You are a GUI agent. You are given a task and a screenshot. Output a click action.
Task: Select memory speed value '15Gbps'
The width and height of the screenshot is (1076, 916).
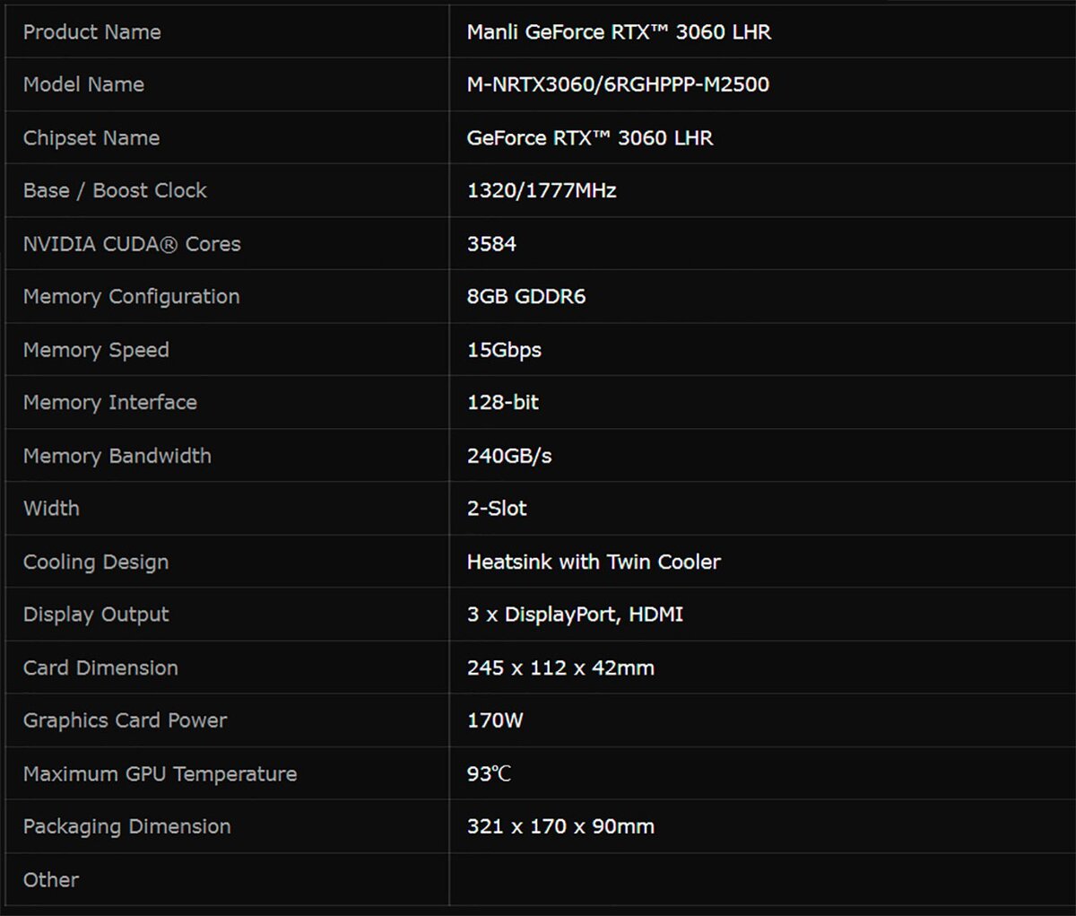[504, 350]
